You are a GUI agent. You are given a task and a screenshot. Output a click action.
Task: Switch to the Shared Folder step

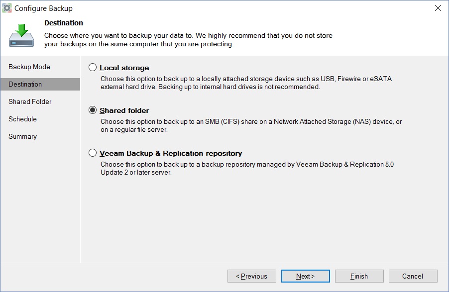[30, 101]
